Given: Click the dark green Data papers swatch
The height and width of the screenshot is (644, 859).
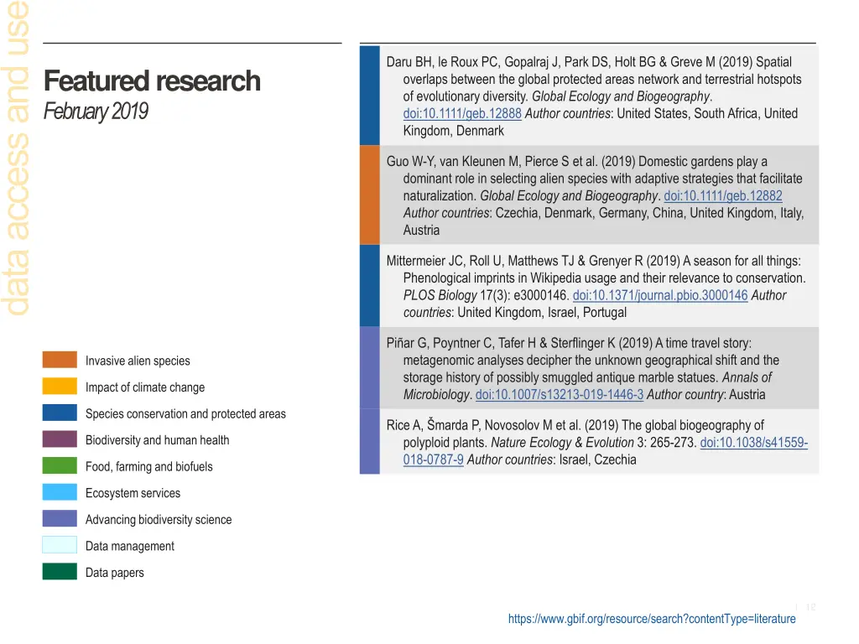Looking at the screenshot, I should click(x=60, y=573).
